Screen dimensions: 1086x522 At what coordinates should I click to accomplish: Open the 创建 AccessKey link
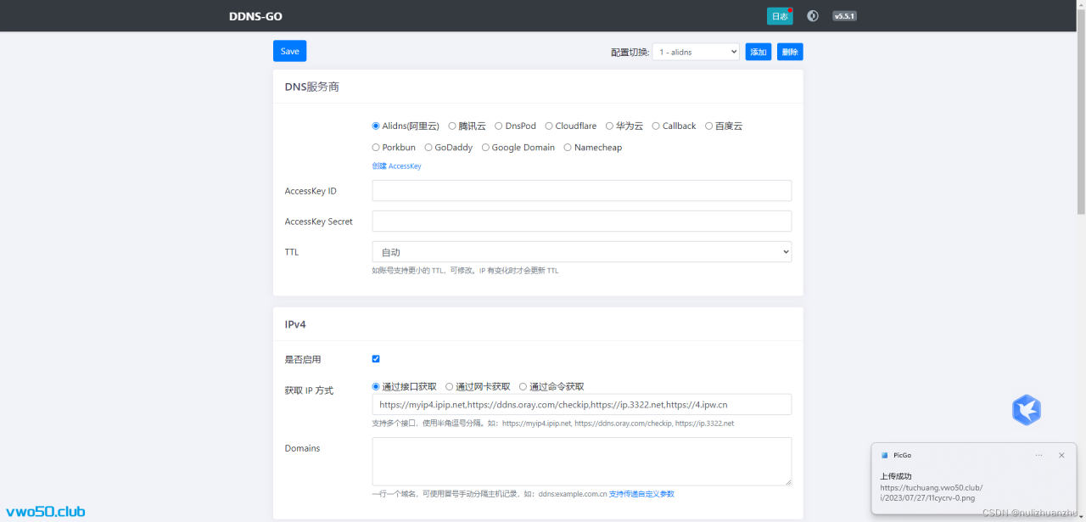[396, 166]
